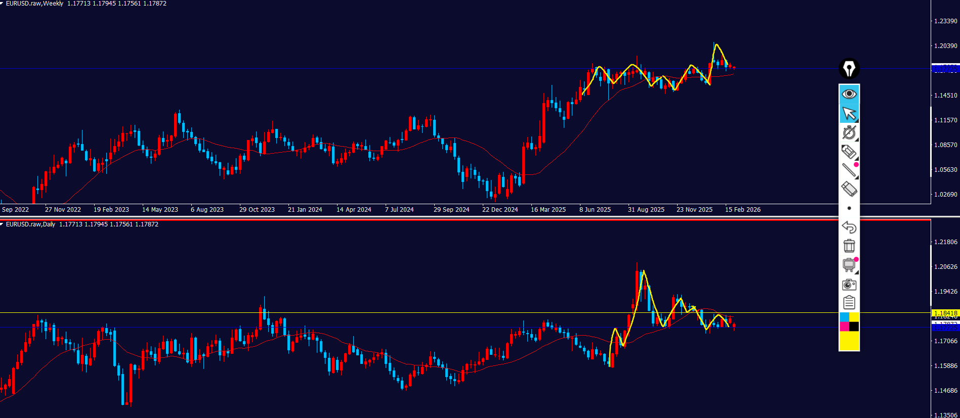The image size is (960, 418).
Task: Select the straight line tool
Action: tap(849, 170)
